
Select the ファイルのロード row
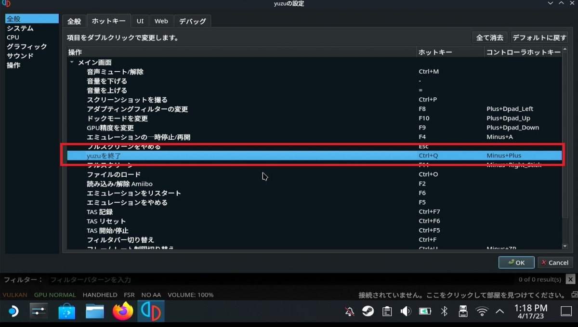[x=314, y=174]
